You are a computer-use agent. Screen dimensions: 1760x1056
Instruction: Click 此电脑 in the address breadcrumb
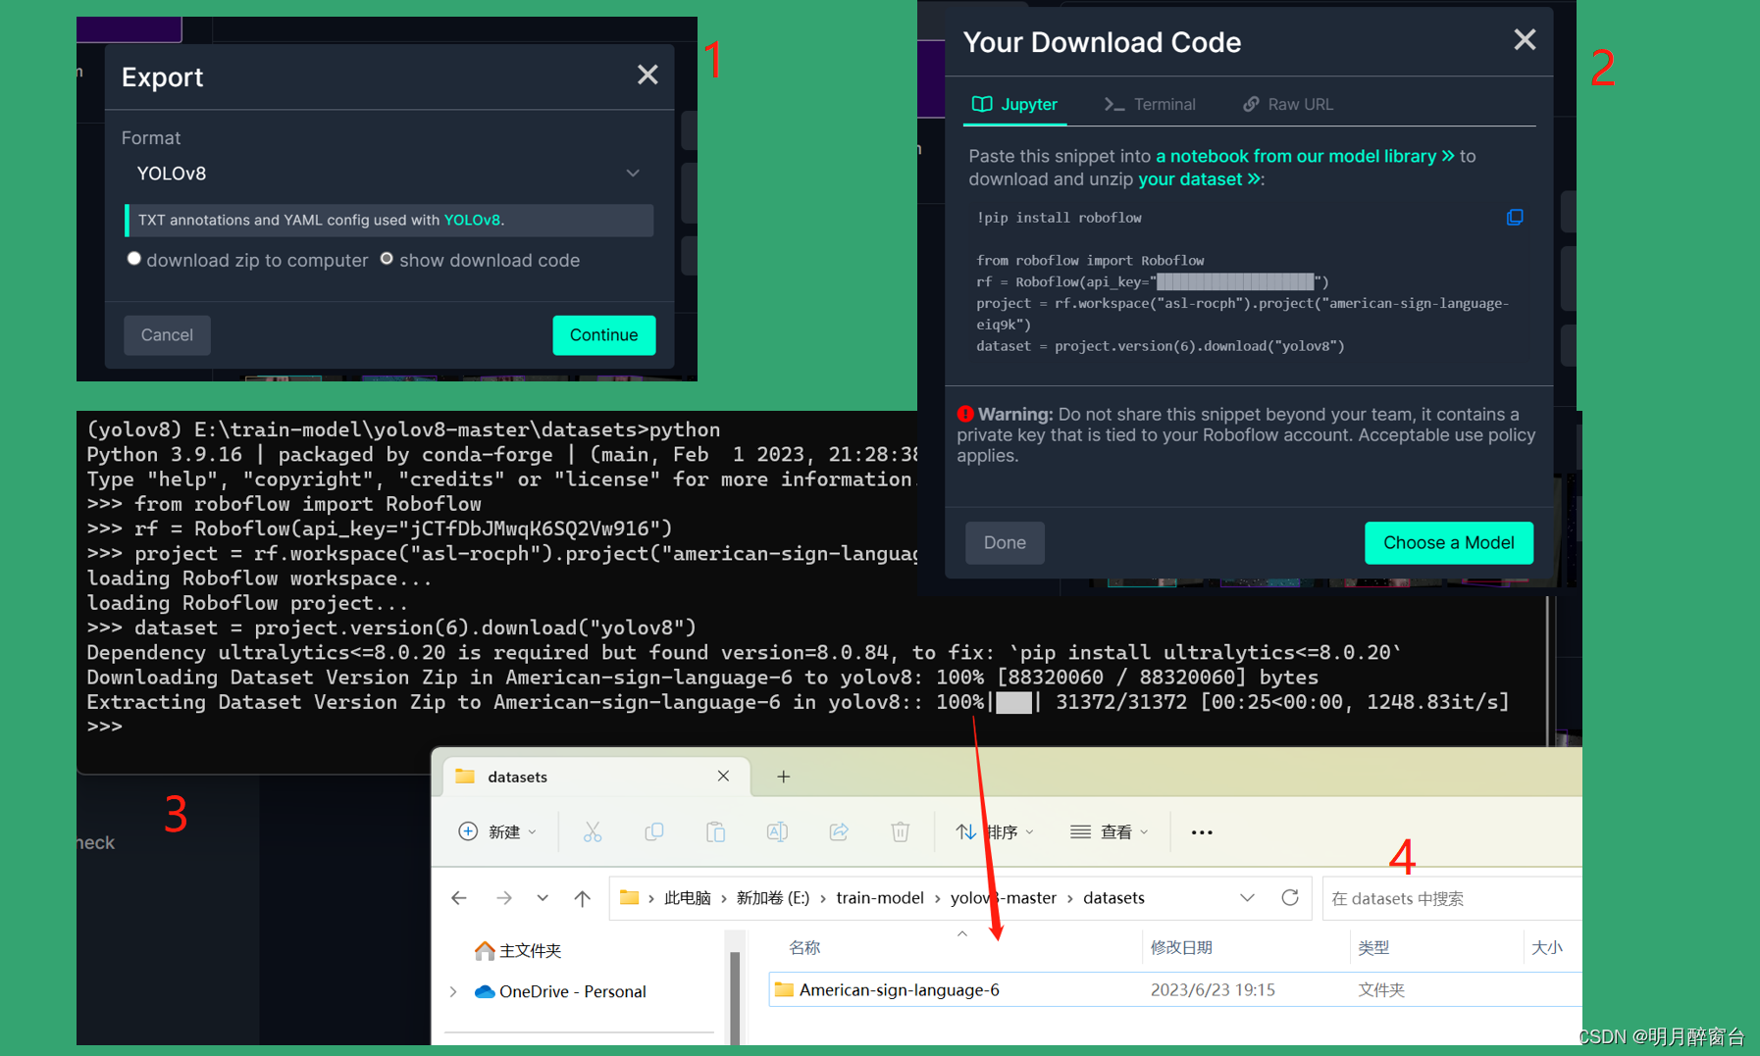688,897
